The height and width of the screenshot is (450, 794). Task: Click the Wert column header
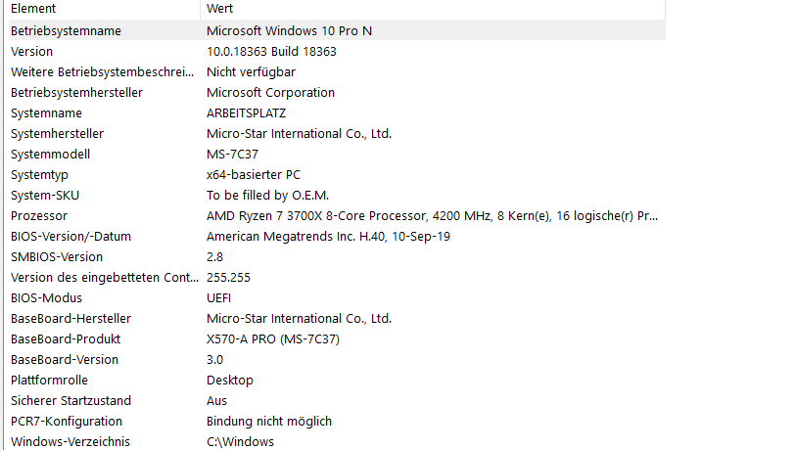tap(433, 9)
